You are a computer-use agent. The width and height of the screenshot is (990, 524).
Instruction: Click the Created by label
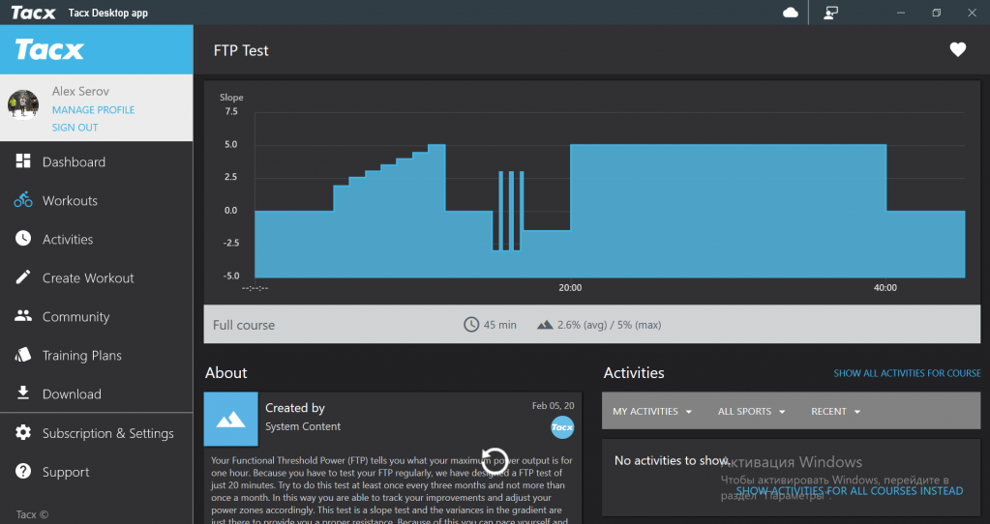pos(295,408)
